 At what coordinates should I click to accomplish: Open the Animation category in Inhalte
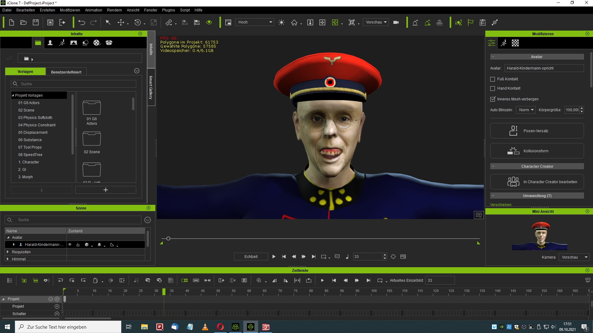(x=62, y=43)
